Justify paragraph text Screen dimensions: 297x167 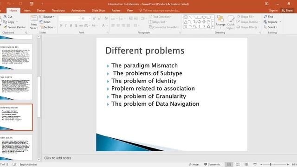pos(129,26)
